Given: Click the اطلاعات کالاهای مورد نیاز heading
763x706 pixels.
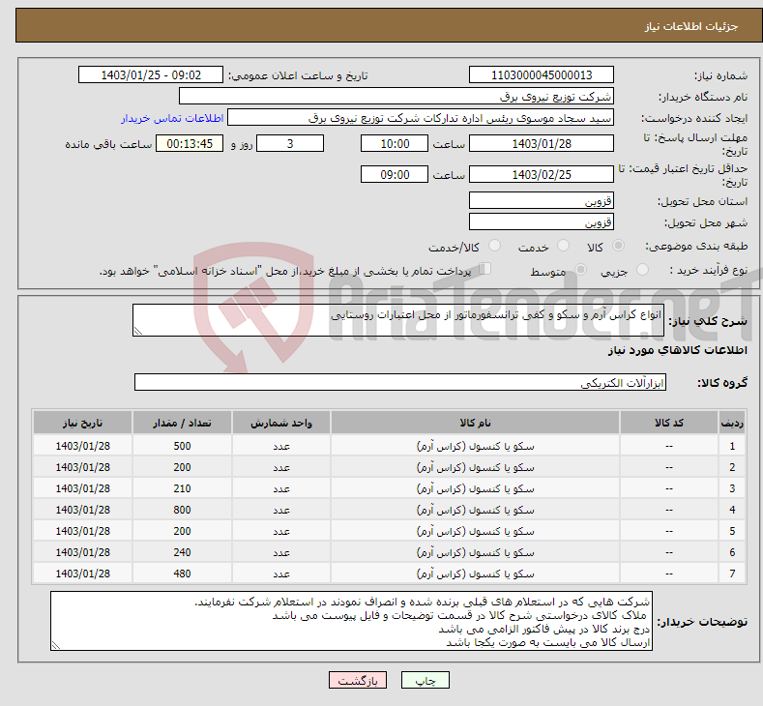Looking at the screenshot, I should pyautogui.click(x=677, y=350).
